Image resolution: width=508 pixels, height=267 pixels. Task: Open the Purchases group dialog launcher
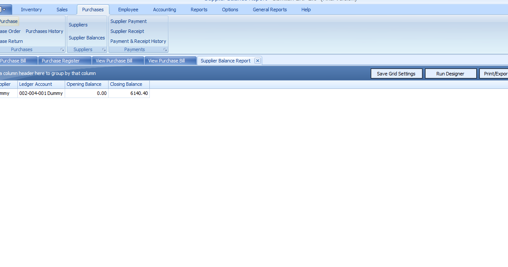[62, 50]
